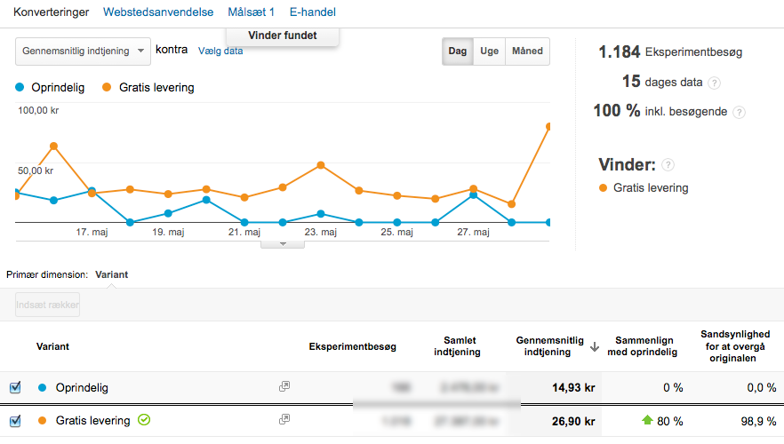784x444 pixels.
Task: Click the Variant primary dimension
Action: (111, 274)
